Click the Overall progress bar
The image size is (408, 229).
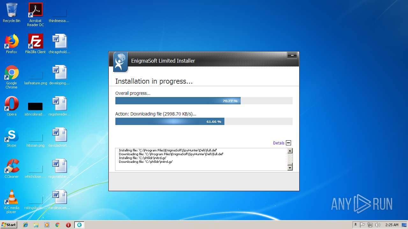(x=204, y=101)
